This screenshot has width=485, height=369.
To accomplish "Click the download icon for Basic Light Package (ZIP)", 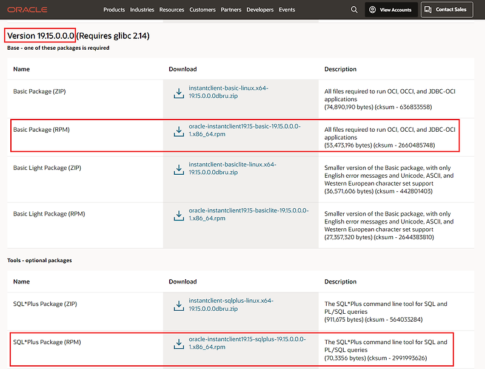I will [179, 168].
